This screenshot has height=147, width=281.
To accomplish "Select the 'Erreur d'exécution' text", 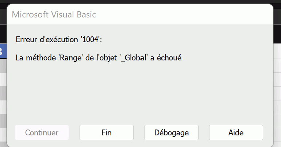I will tap(47, 39).
